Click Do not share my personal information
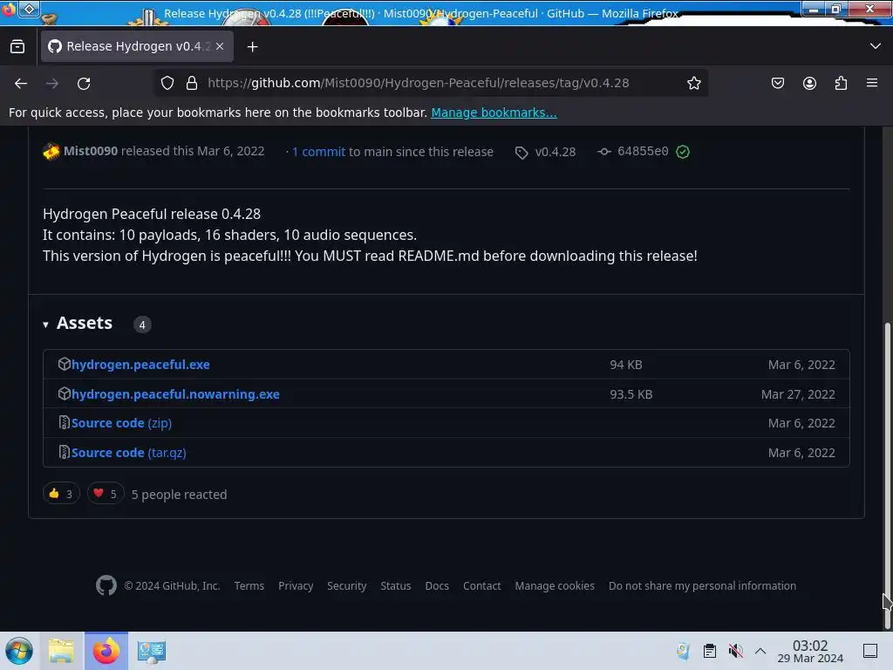893x670 pixels. [x=702, y=585]
